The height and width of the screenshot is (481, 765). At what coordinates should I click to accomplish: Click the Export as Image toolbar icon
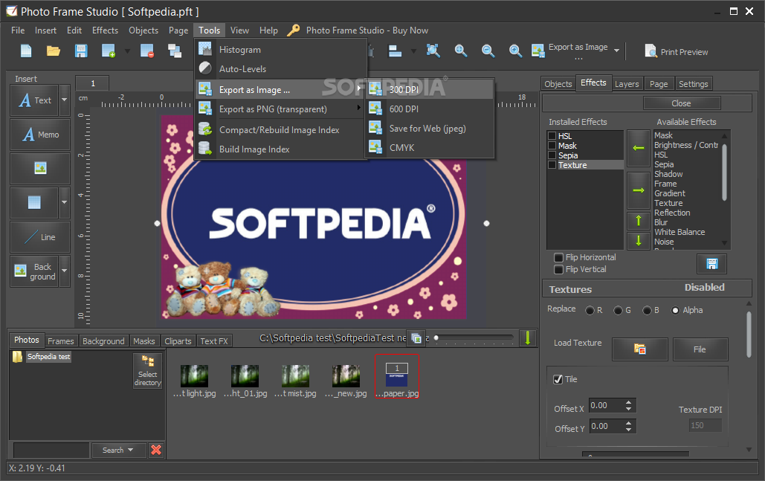(x=538, y=51)
